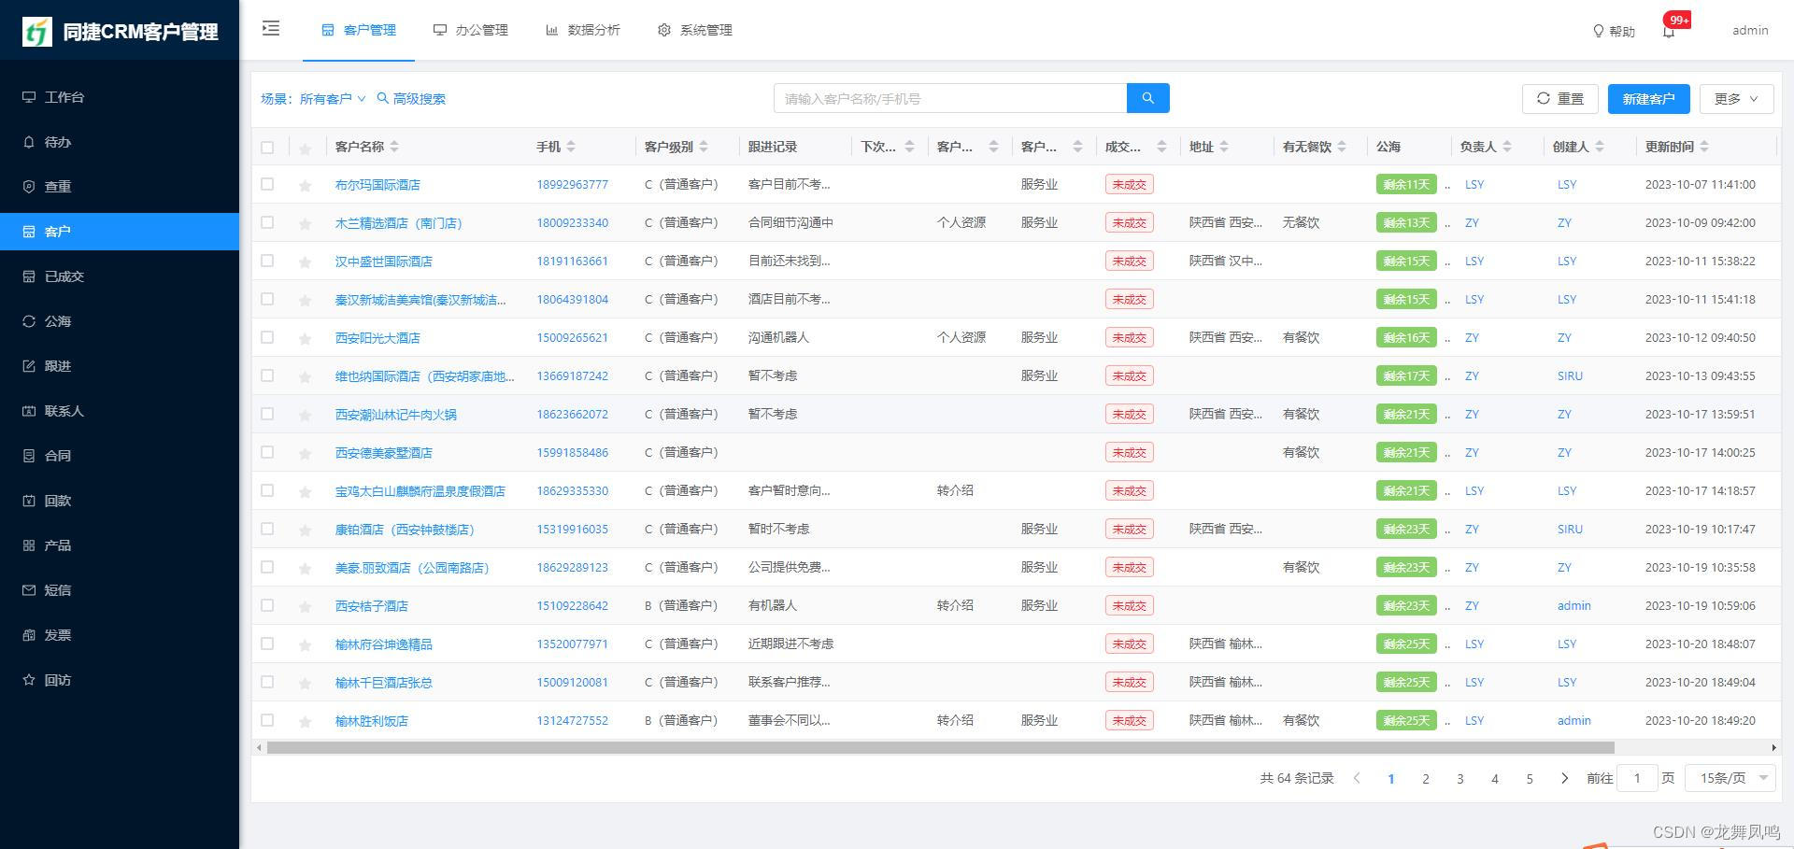Star the 西安桔子酒店 row

pos(305,607)
